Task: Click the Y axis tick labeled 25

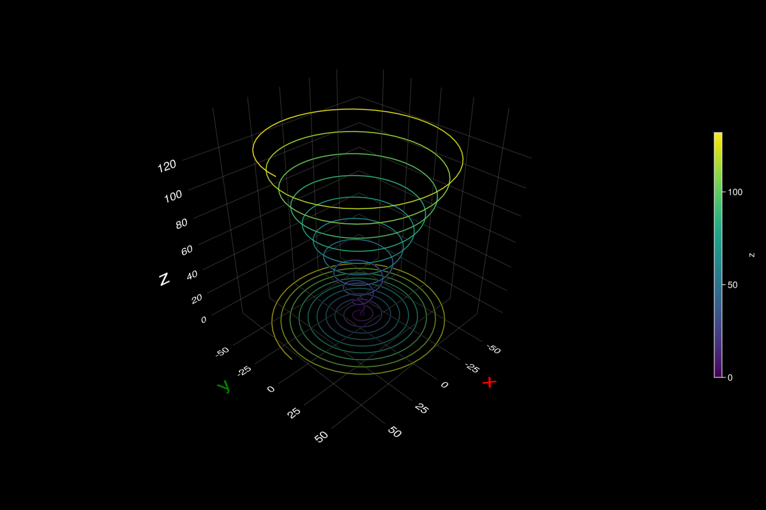Action: [294, 412]
